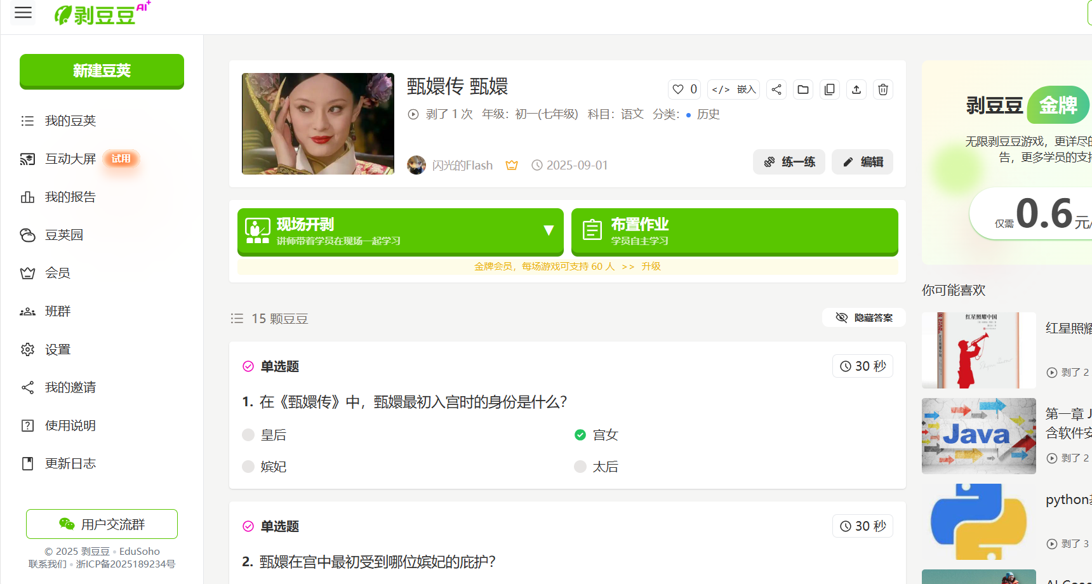Click the 布置作业 button
Viewport: 1092px width, 584px height.
click(735, 232)
